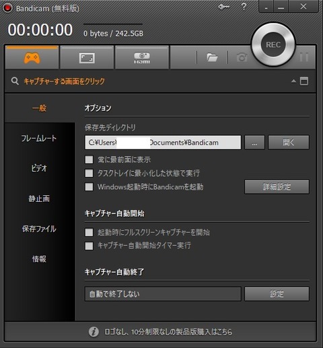This screenshot has height=348, width=323.
Task: Click the 0 bytes / 242.5GB text
Action: point(113,34)
